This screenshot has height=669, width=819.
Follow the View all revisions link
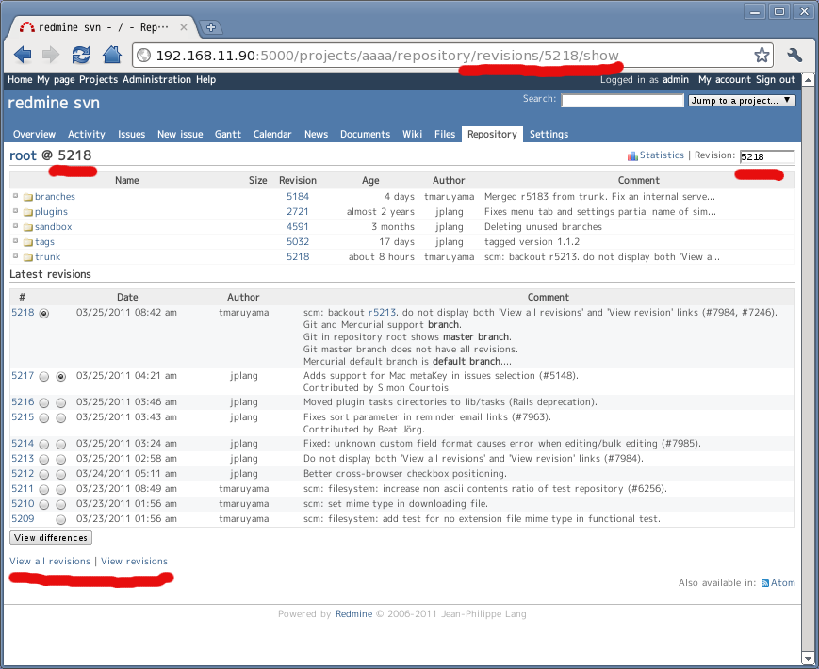tap(50, 561)
